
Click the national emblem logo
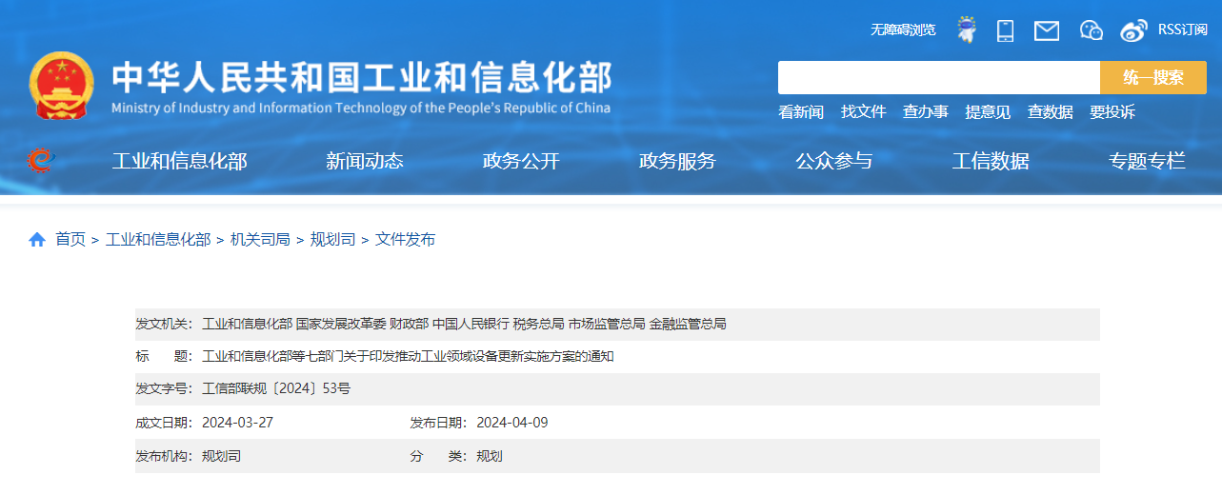pos(62,86)
